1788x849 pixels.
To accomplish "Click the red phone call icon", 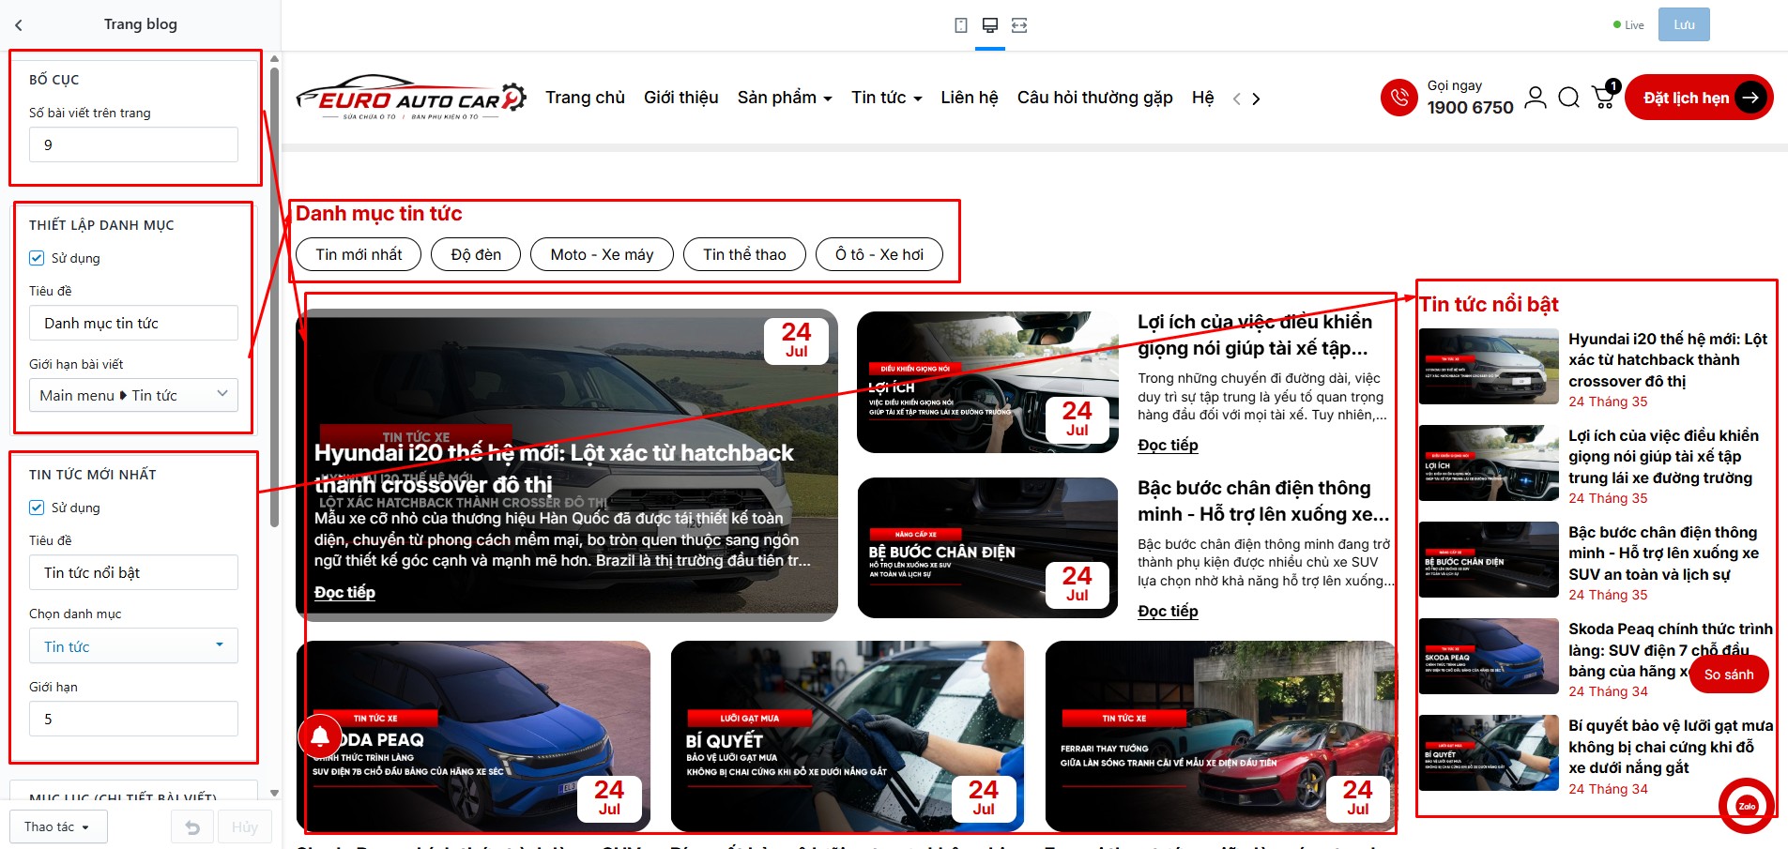I will pyautogui.click(x=1398, y=98).
